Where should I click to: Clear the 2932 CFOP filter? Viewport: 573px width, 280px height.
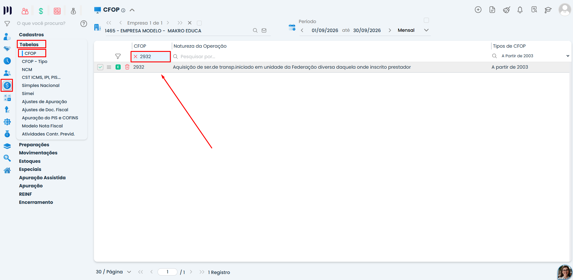point(136,57)
